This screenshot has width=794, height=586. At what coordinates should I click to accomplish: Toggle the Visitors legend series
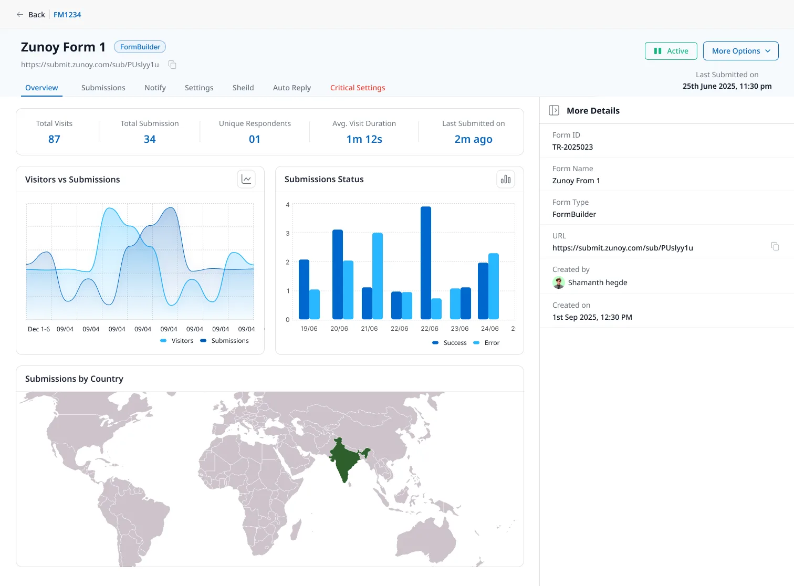177,341
